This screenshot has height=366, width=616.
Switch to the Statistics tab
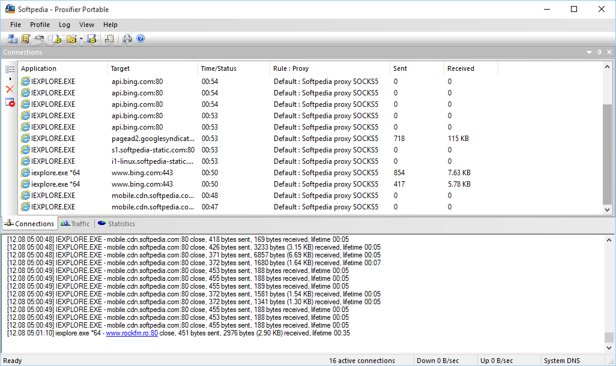click(116, 224)
